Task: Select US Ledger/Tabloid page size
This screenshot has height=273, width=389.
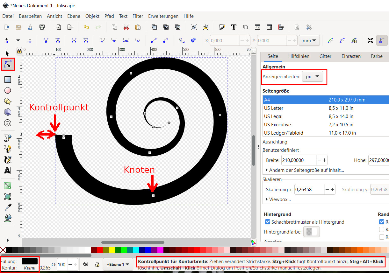Action: click(x=326, y=133)
